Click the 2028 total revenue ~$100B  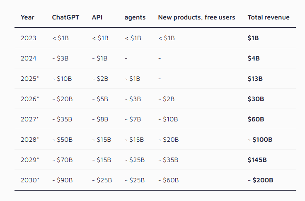pos(260,140)
